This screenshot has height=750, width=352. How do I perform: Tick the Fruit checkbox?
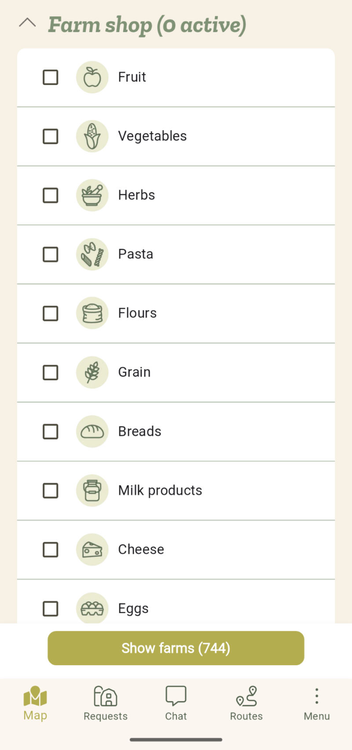click(x=51, y=77)
